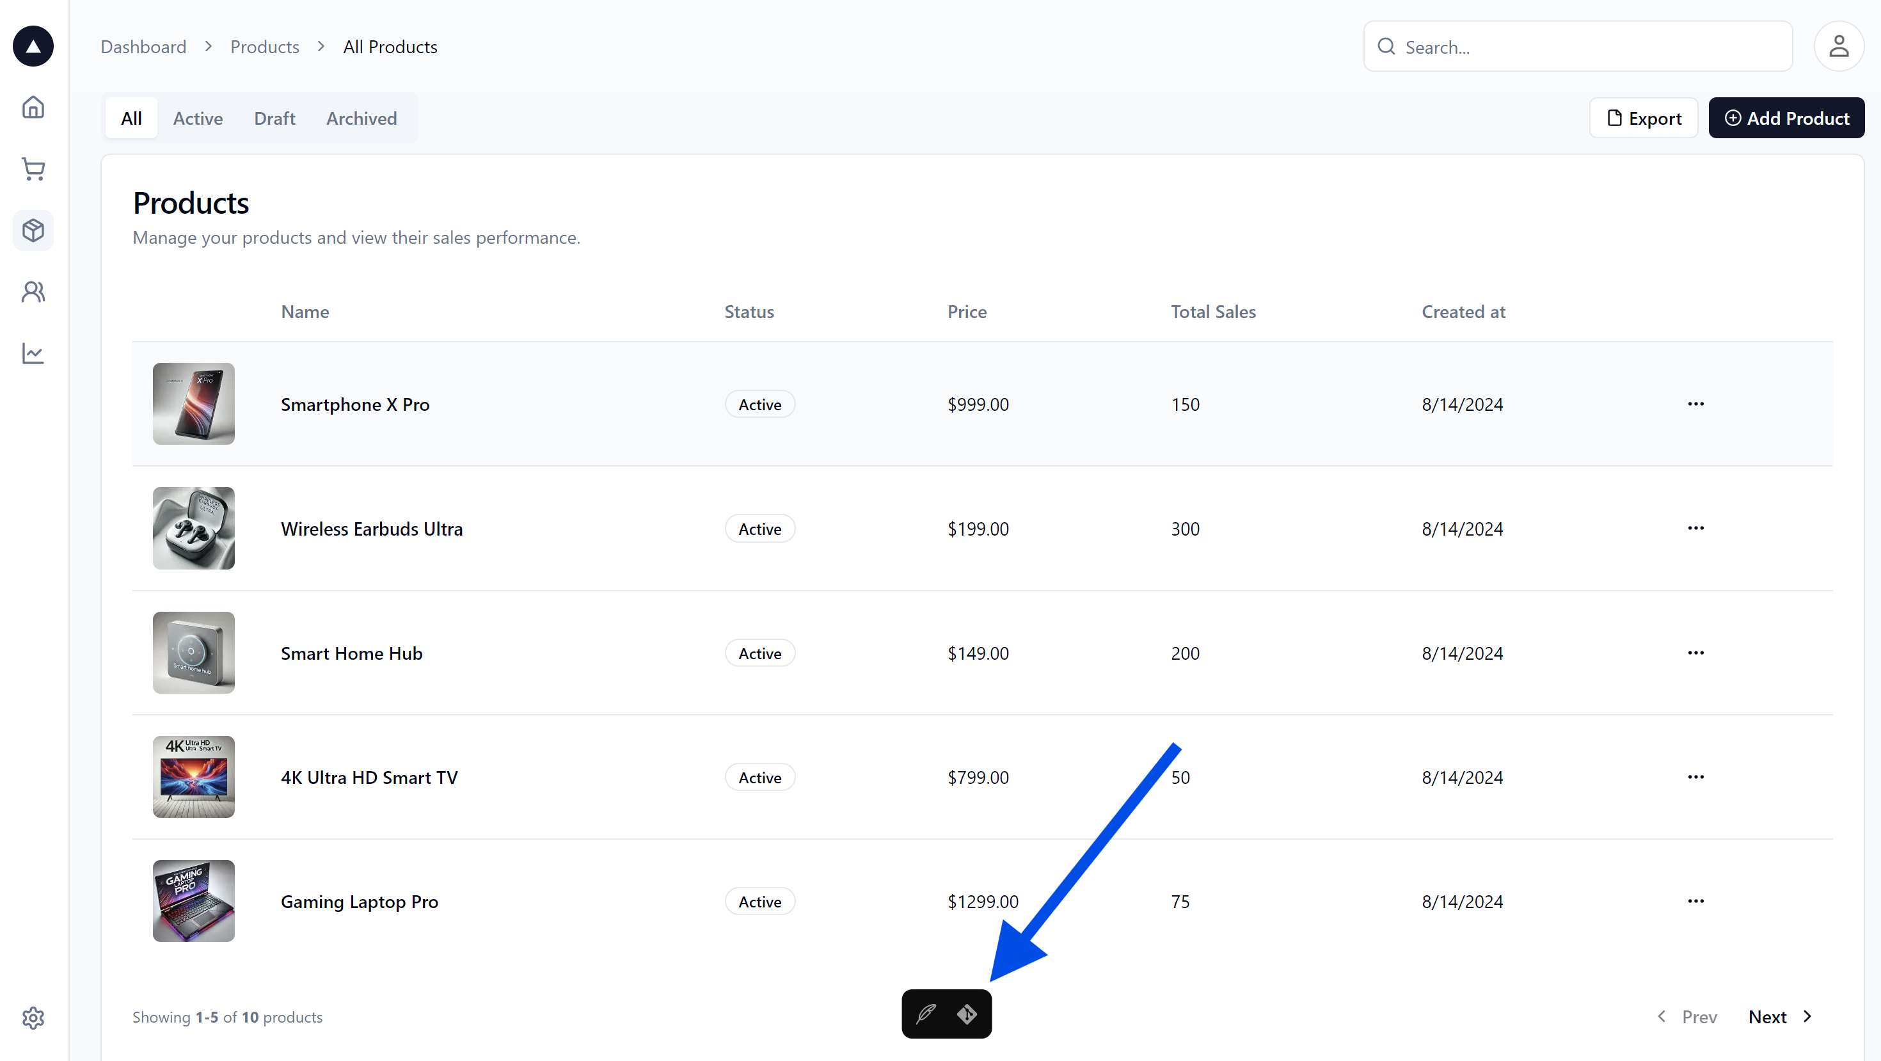Click the diamond/shape icon in toolbar
The image size is (1881, 1061).
(x=967, y=1014)
